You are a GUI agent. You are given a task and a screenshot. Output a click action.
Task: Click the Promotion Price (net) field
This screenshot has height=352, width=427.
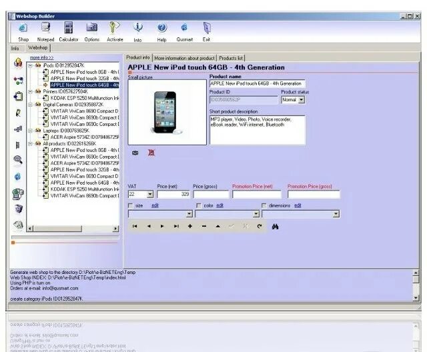(x=256, y=194)
